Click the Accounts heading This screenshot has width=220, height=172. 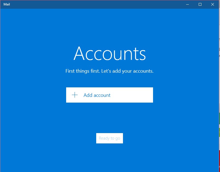[110, 54]
